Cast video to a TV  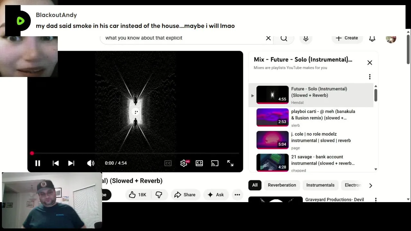(214, 163)
